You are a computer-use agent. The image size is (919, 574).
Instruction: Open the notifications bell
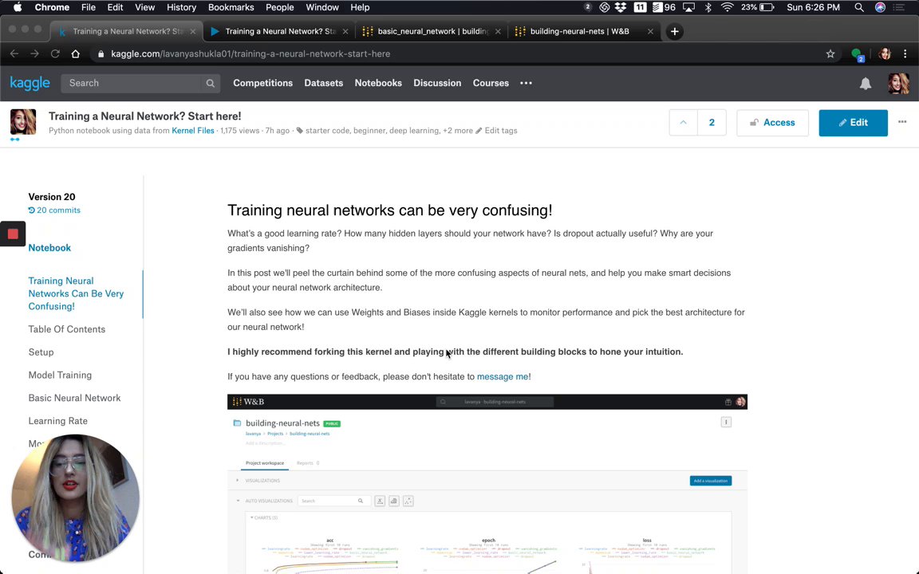point(865,84)
